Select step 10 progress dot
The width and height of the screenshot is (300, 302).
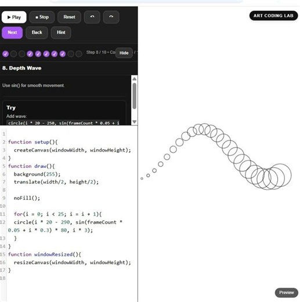pos(79,54)
